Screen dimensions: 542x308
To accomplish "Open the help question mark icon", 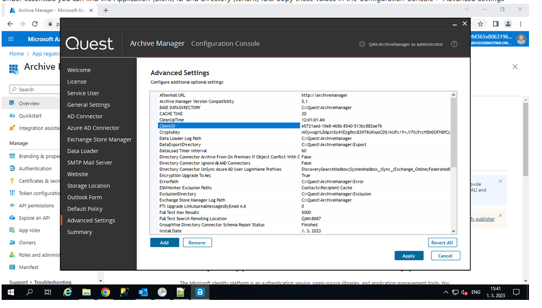I will (454, 44).
